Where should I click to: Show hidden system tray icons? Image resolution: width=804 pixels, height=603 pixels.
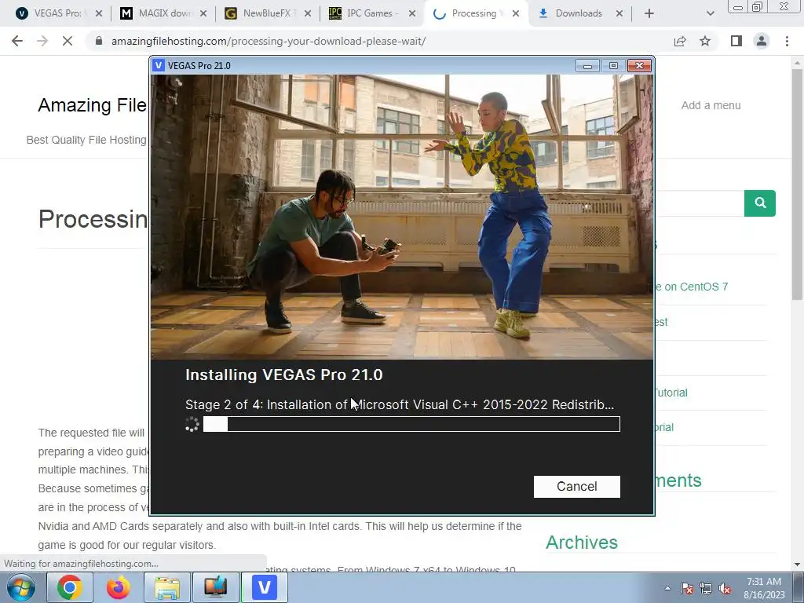667,588
